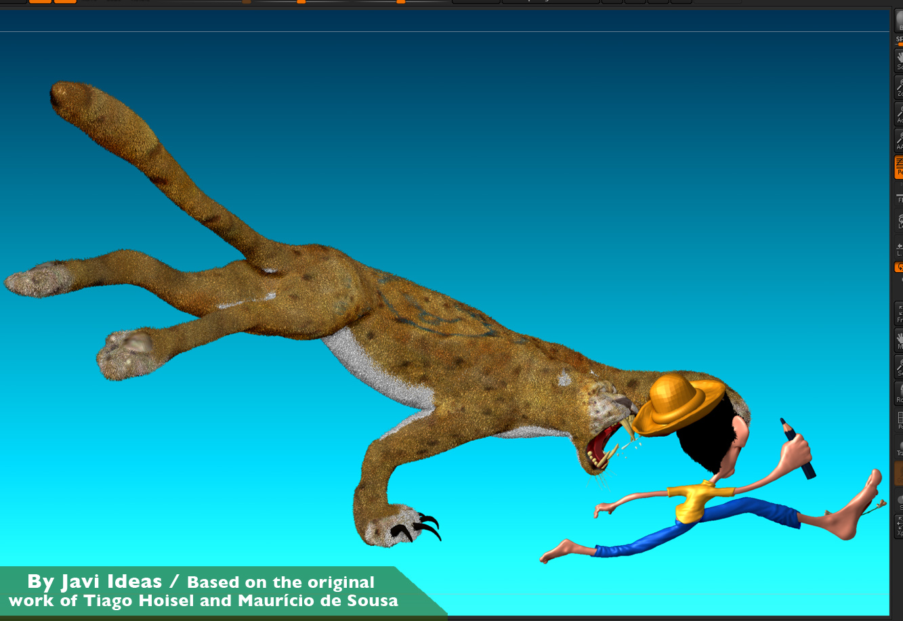The image size is (903, 621).
Task: Select the Scale view tool
Action: click(x=900, y=366)
